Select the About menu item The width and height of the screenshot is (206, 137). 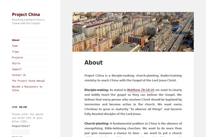(16, 40)
